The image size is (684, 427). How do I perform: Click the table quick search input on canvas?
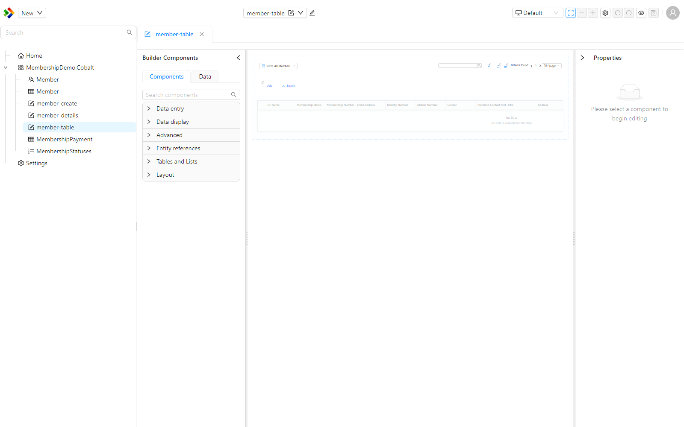(x=457, y=65)
